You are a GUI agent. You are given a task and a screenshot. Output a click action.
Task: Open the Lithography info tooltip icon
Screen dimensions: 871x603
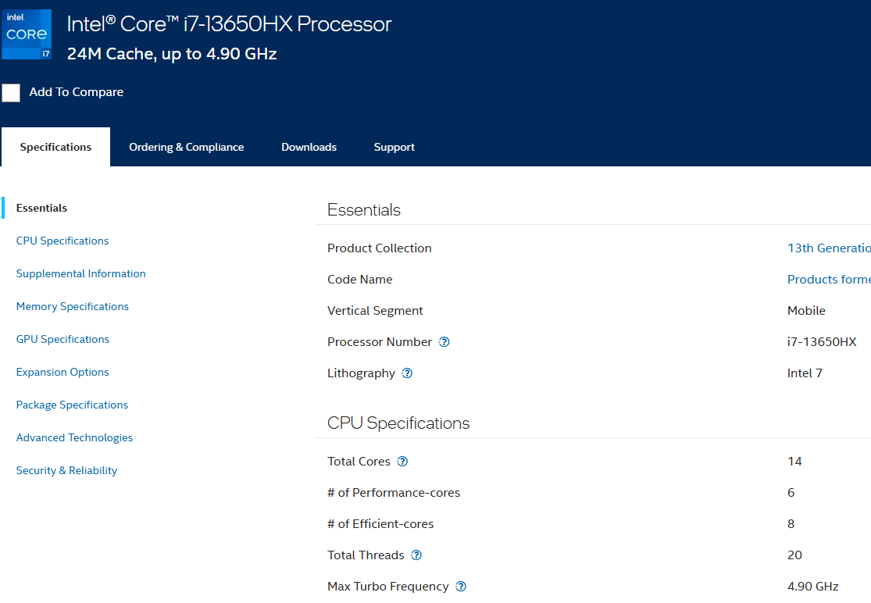point(407,373)
